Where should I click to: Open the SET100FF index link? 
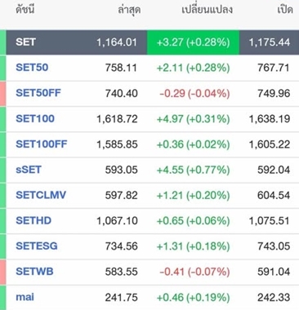coord(42,144)
